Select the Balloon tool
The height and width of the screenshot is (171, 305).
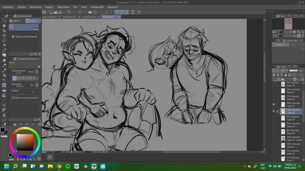coord(4,120)
